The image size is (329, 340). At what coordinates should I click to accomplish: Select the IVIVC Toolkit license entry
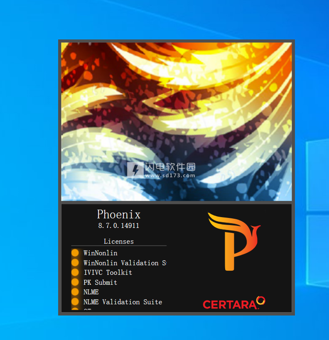point(108,272)
